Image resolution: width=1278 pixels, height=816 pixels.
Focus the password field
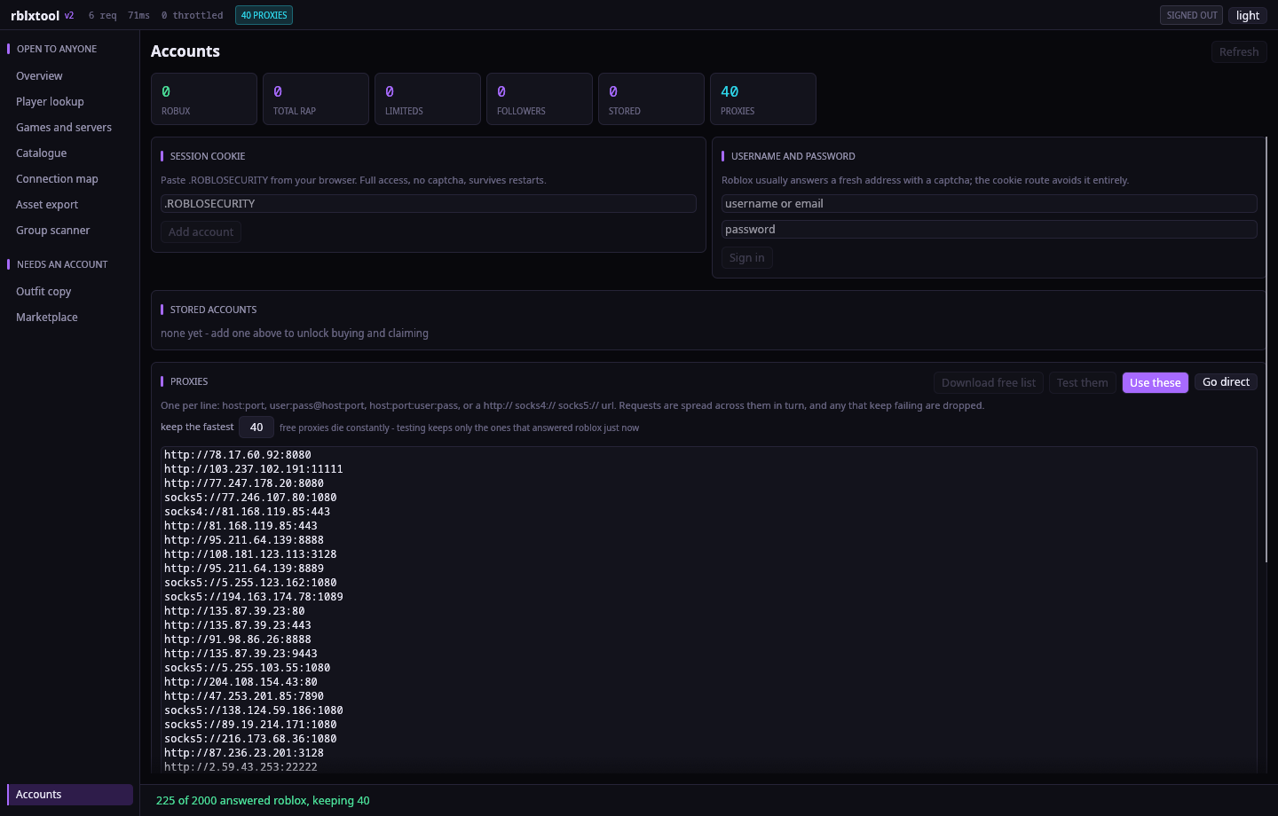(x=990, y=230)
